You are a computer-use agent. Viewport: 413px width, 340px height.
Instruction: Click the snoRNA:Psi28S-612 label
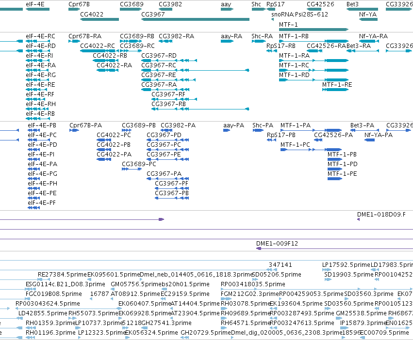300,14
